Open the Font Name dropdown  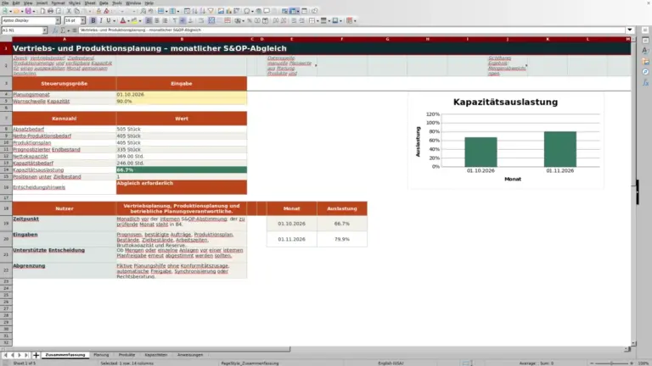click(58, 20)
